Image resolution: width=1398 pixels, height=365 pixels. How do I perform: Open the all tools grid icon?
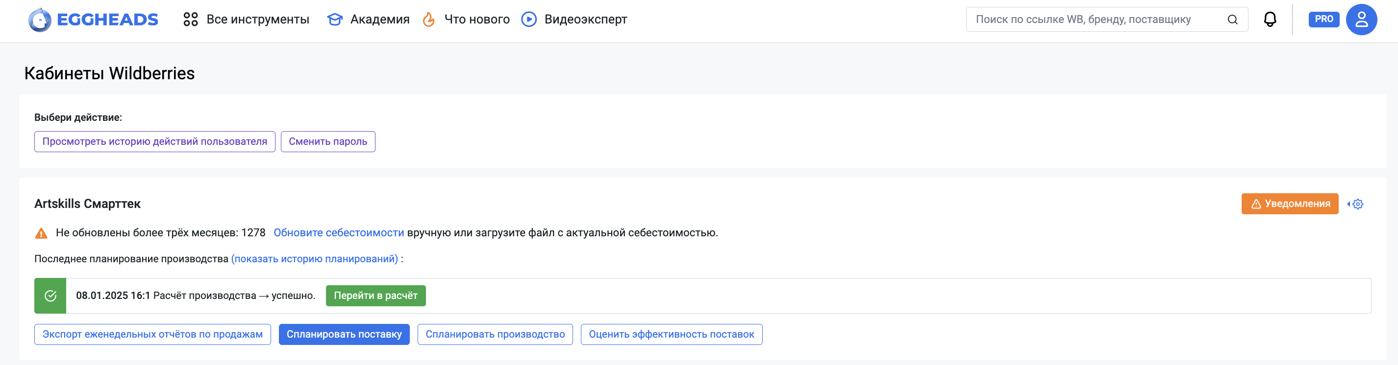click(191, 20)
